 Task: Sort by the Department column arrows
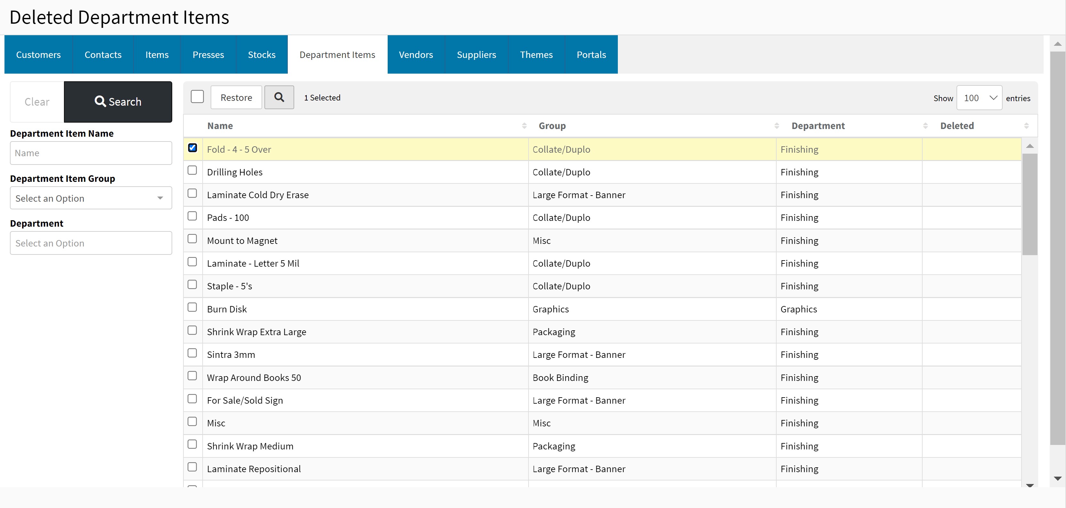(925, 126)
